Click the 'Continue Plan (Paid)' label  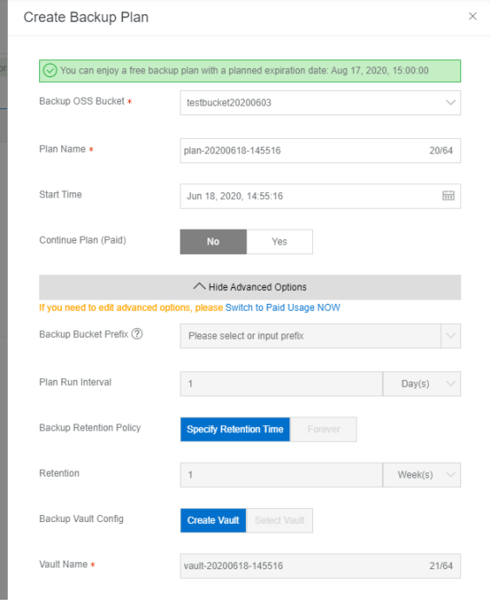pos(83,240)
